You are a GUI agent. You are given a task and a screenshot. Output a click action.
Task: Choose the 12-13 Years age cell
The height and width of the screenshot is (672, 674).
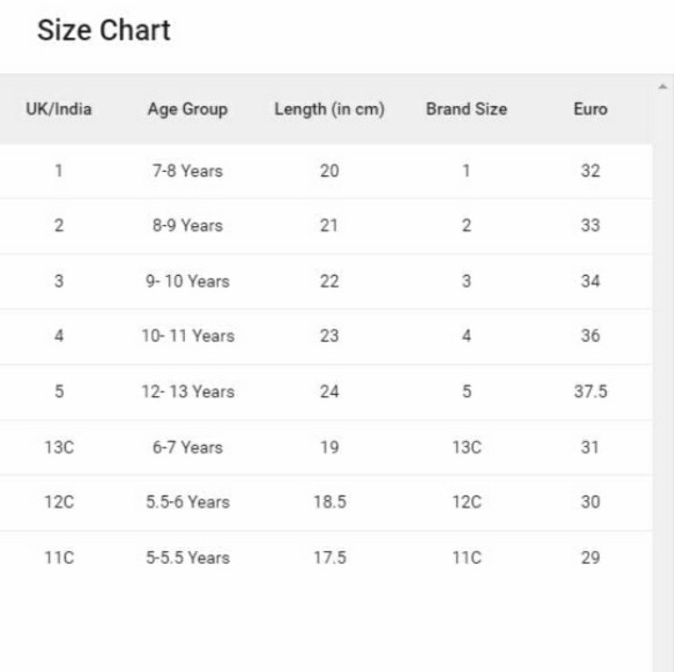tap(188, 391)
